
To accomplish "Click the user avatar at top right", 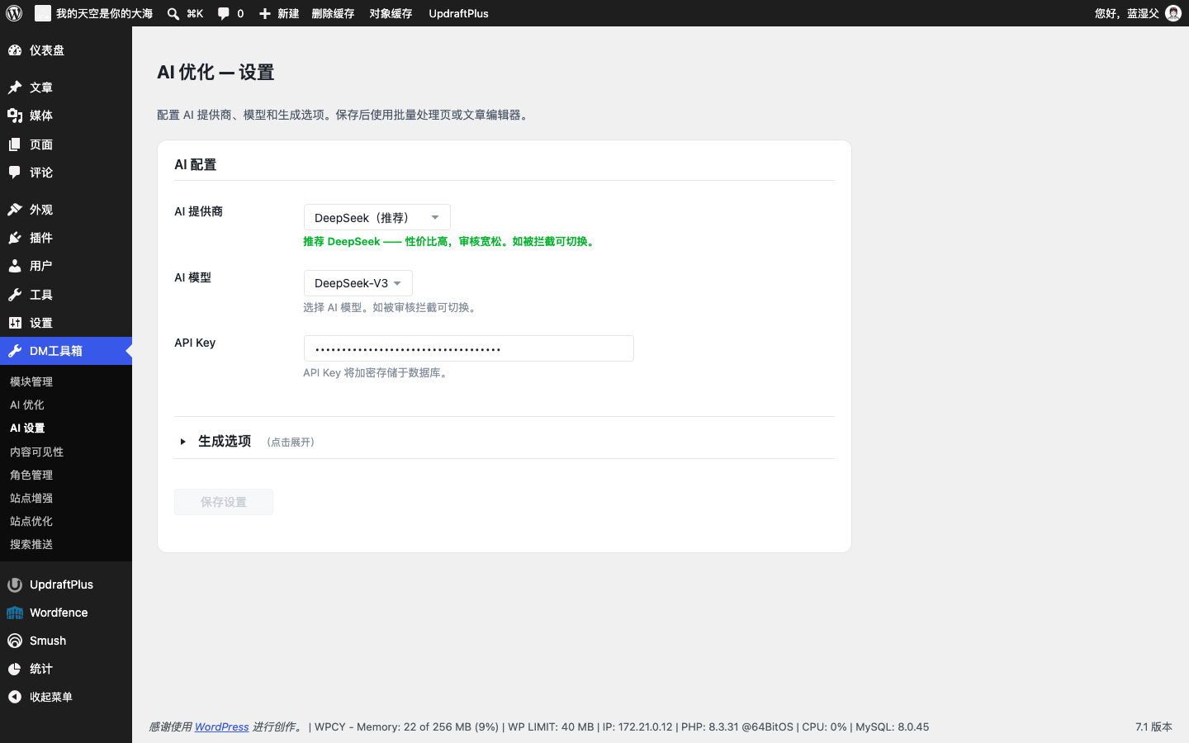I will (1173, 13).
